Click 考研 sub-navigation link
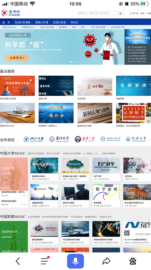Viewport: 151px width, 270px height. 74,27
